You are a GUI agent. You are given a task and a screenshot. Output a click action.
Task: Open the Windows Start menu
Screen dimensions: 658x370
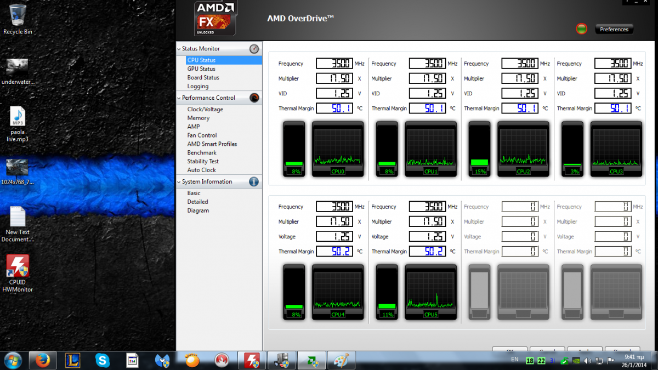pyautogui.click(x=12, y=360)
